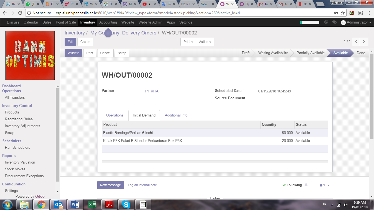Toggle the Following subscription status

(x=292, y=185)
